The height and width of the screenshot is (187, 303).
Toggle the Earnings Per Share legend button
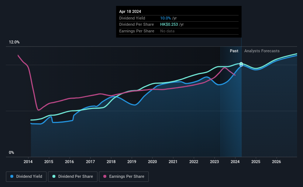tap(124, 177)
